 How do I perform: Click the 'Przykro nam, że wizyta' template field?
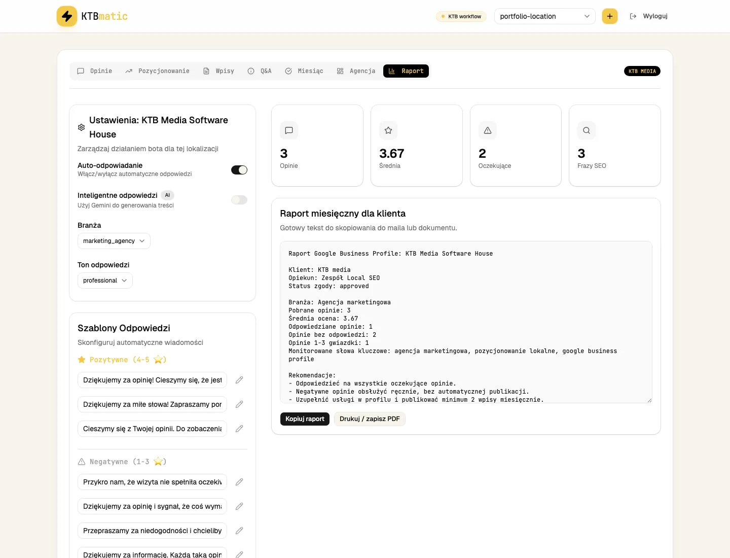click(152, 482)
